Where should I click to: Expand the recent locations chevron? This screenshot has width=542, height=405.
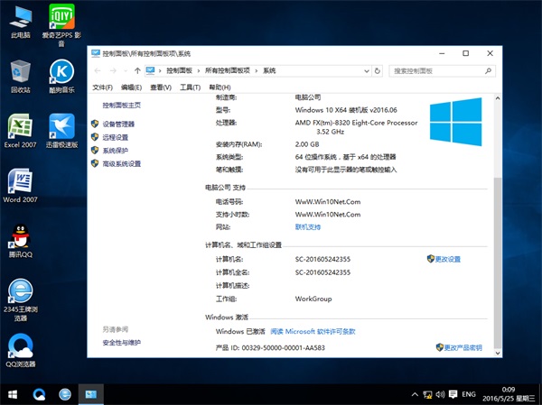pos(125,70)
